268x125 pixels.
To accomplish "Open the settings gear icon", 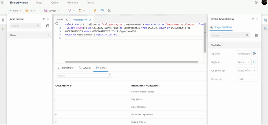I will pos(256,2).
